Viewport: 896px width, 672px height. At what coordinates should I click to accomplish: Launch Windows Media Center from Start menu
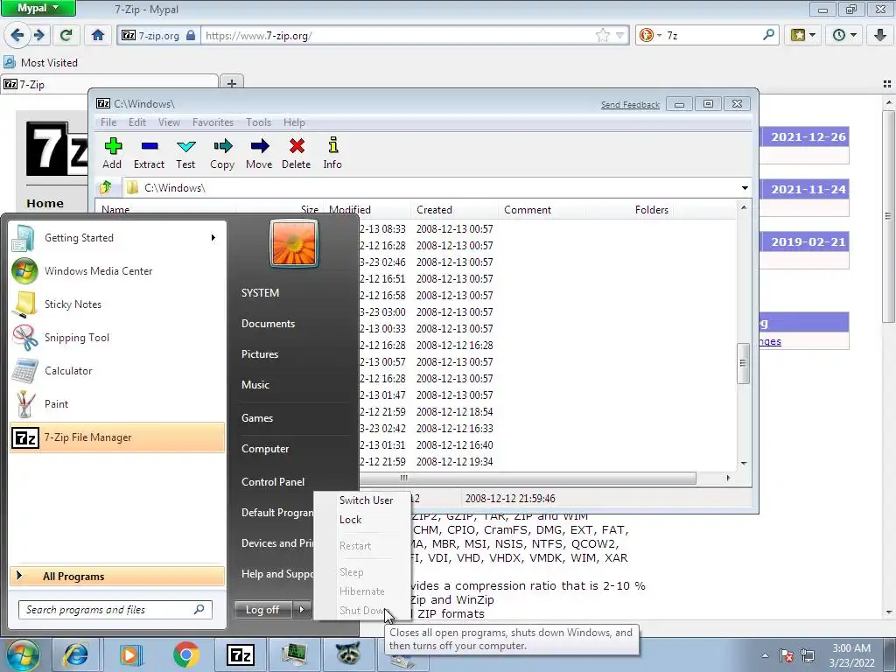click(117, 271)
